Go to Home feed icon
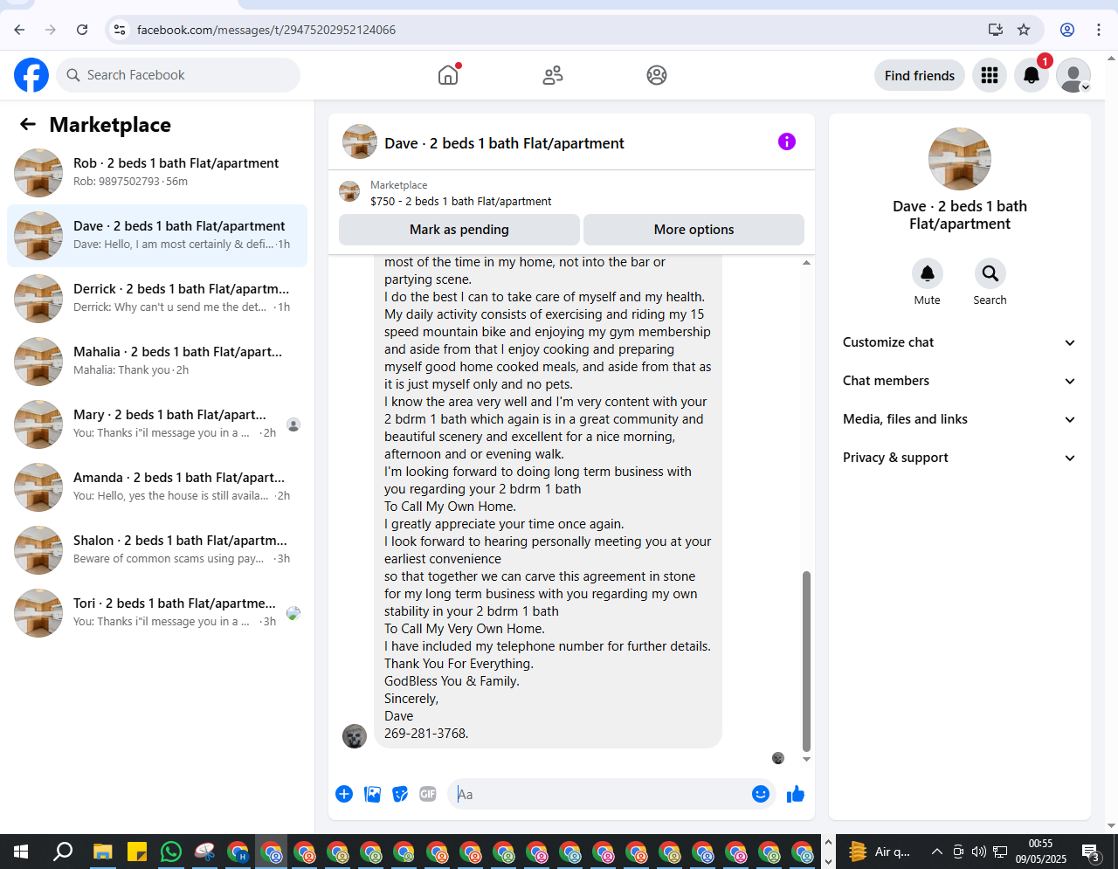This screenshot has width=1118, height=869. point(448,75)
